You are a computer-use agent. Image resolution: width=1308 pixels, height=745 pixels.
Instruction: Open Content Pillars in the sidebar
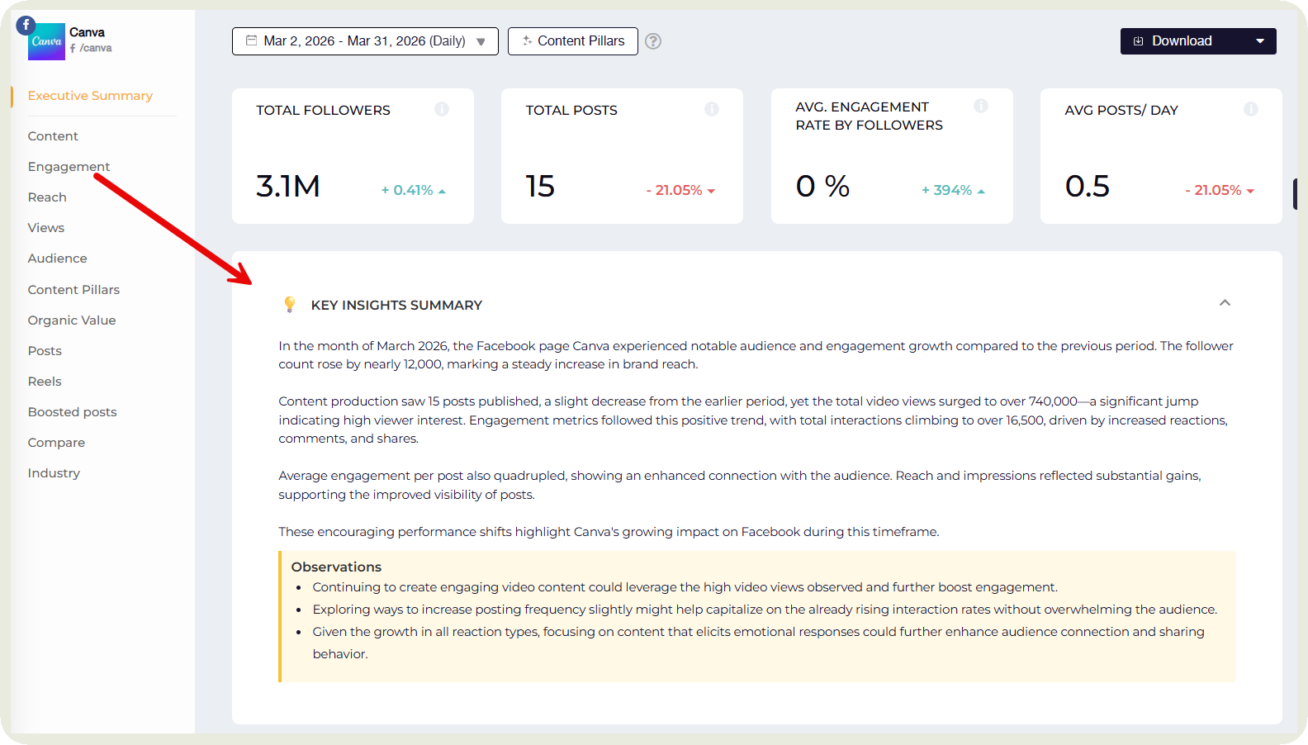click(x=73, y=290)
